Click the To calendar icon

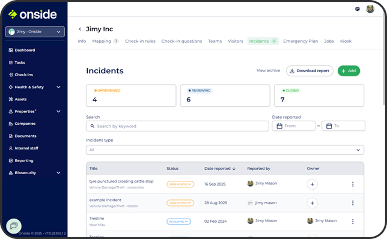[329, 126]
